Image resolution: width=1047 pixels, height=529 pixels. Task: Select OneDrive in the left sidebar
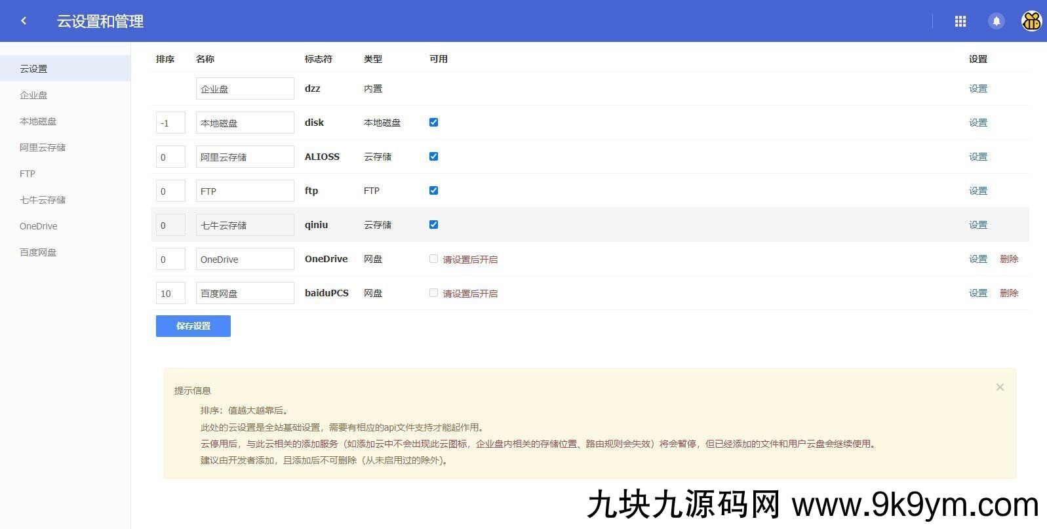[39, 226]
